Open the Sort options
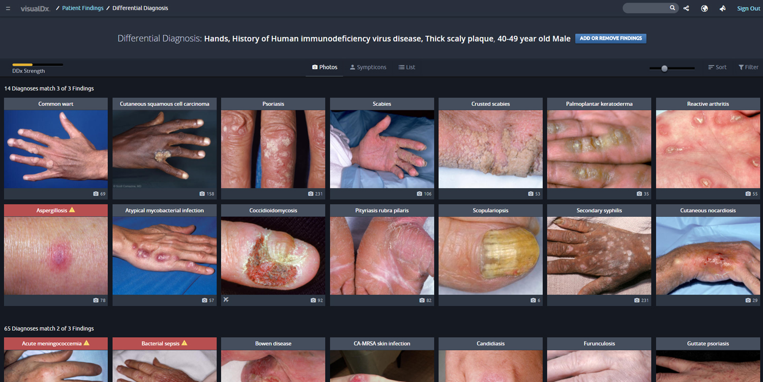 pos(717,67)
